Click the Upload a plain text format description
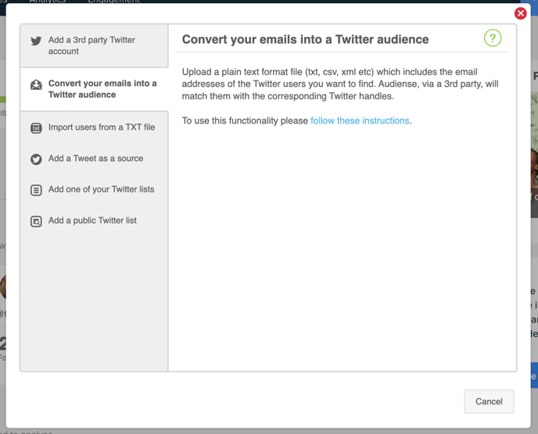This screenshot has height=434, width=538. [x=340, y=84]
